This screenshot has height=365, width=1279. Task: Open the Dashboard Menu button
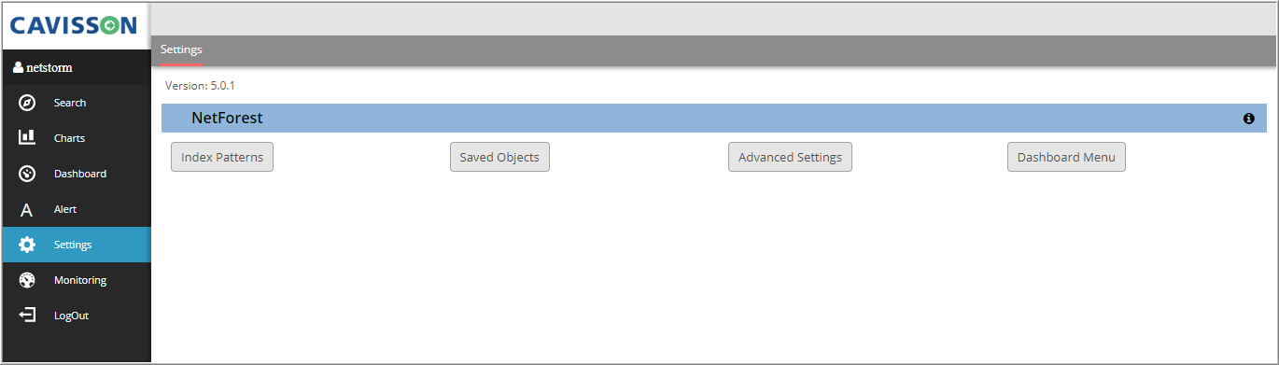click(x=1066, y=157)
